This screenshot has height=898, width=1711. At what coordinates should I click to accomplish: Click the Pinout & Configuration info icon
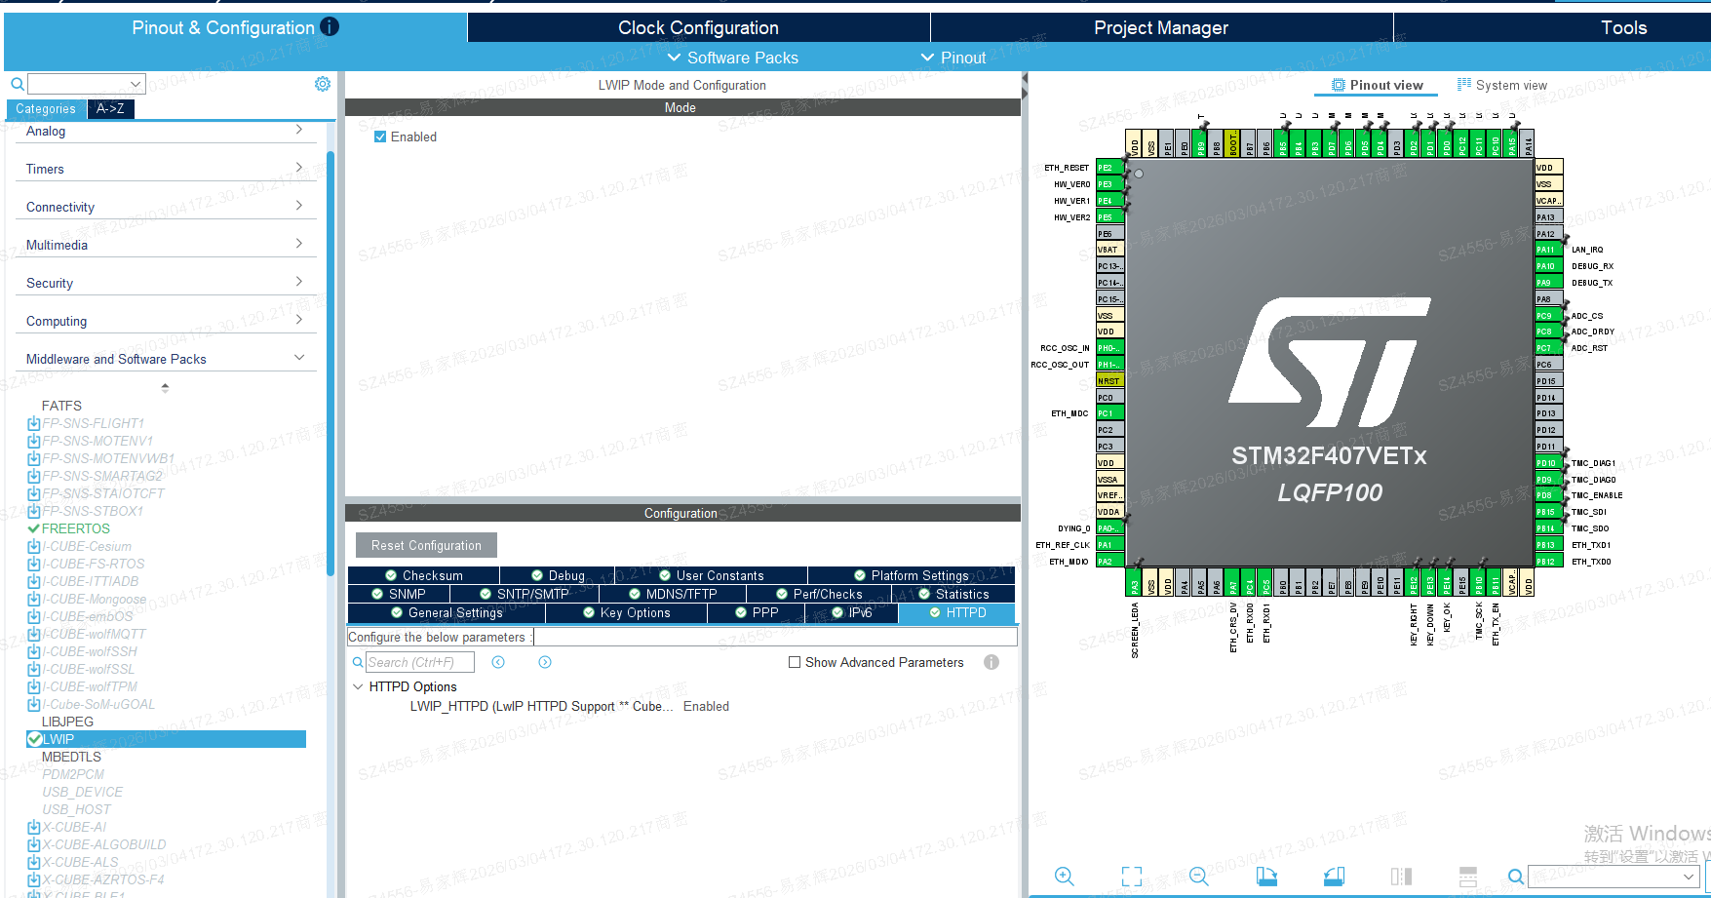[x=330, y=26]
